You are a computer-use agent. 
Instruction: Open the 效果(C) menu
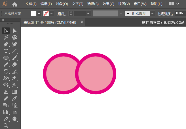pos(108,4)
